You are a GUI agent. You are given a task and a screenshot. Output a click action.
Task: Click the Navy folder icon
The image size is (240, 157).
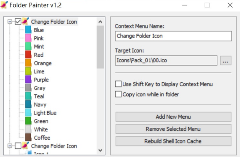(28, 104)
